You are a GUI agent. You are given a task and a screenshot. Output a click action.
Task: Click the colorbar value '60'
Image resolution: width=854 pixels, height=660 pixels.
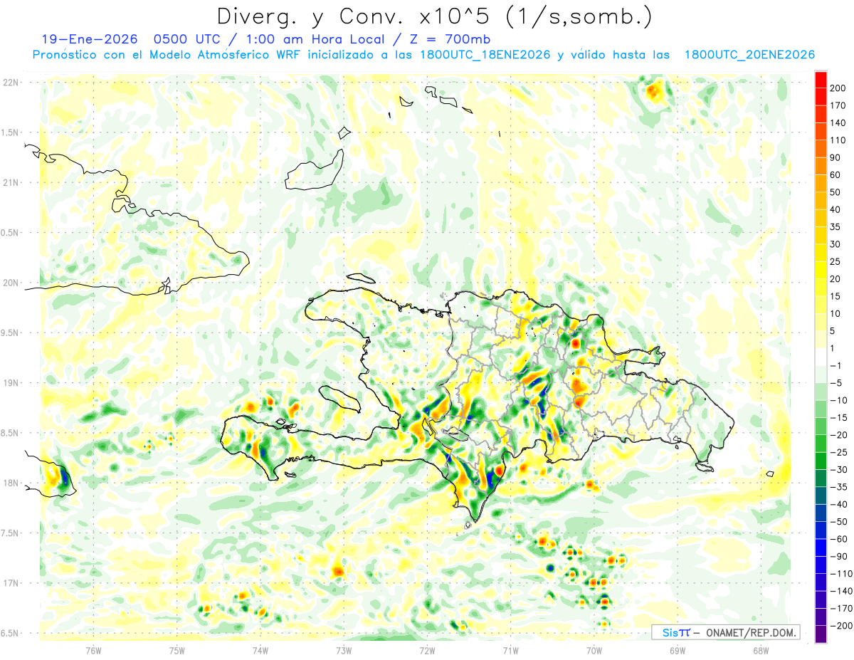click(x=835, y=175)
